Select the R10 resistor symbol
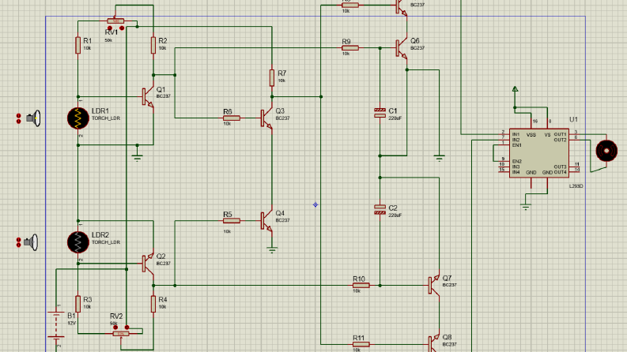Image resolution: width=627 pixels, height=352 pixels. coord(361,286)
